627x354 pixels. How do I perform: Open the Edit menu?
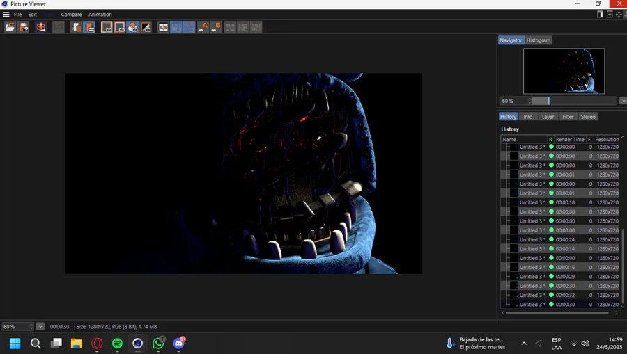coord(32,15)
